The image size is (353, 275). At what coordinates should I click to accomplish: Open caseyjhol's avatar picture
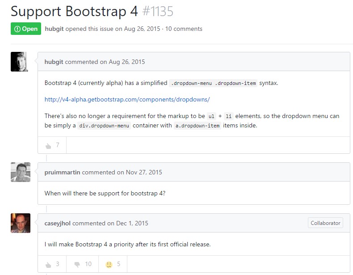20,223
